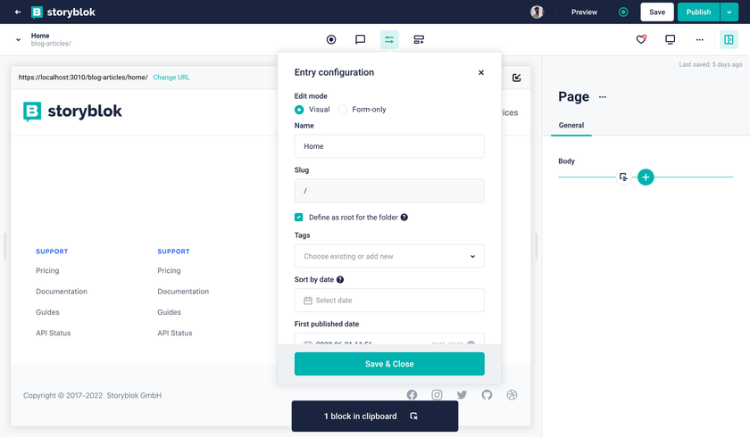Open the toolbar three-dot menu
Image resolution: width=750 pixels, height=437 pixels.
point(699,39)
